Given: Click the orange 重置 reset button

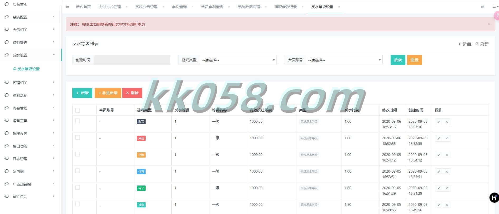Looking at the screenshot, I should click(414, 60).
